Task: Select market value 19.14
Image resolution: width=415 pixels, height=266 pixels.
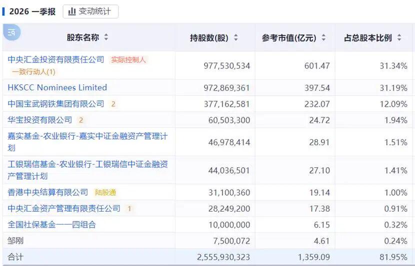Action: [x=319, y=193]
